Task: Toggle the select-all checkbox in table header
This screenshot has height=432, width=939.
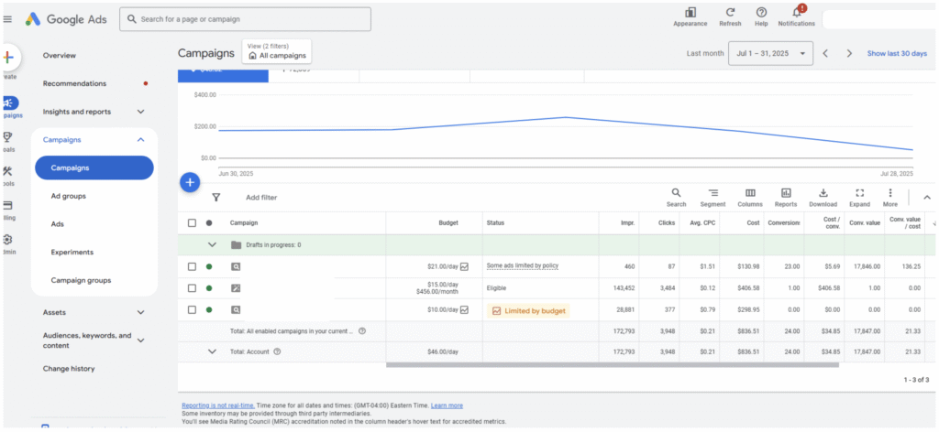Action: (x=192, y=222)
